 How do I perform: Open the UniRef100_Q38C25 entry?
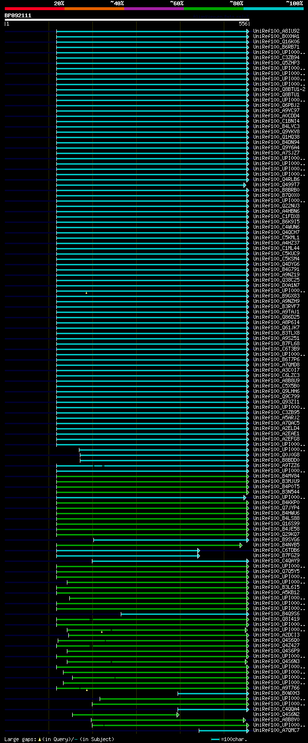click(x=276, y=280)
